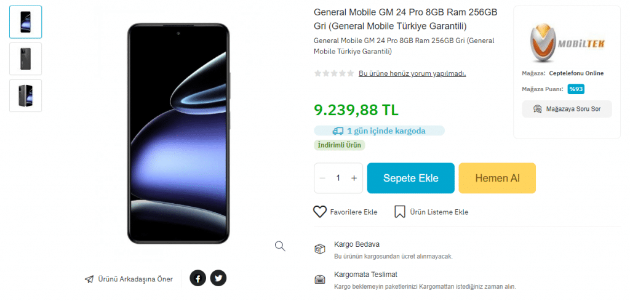Open Mağazaya Soru Sor button

coord(567,109)
